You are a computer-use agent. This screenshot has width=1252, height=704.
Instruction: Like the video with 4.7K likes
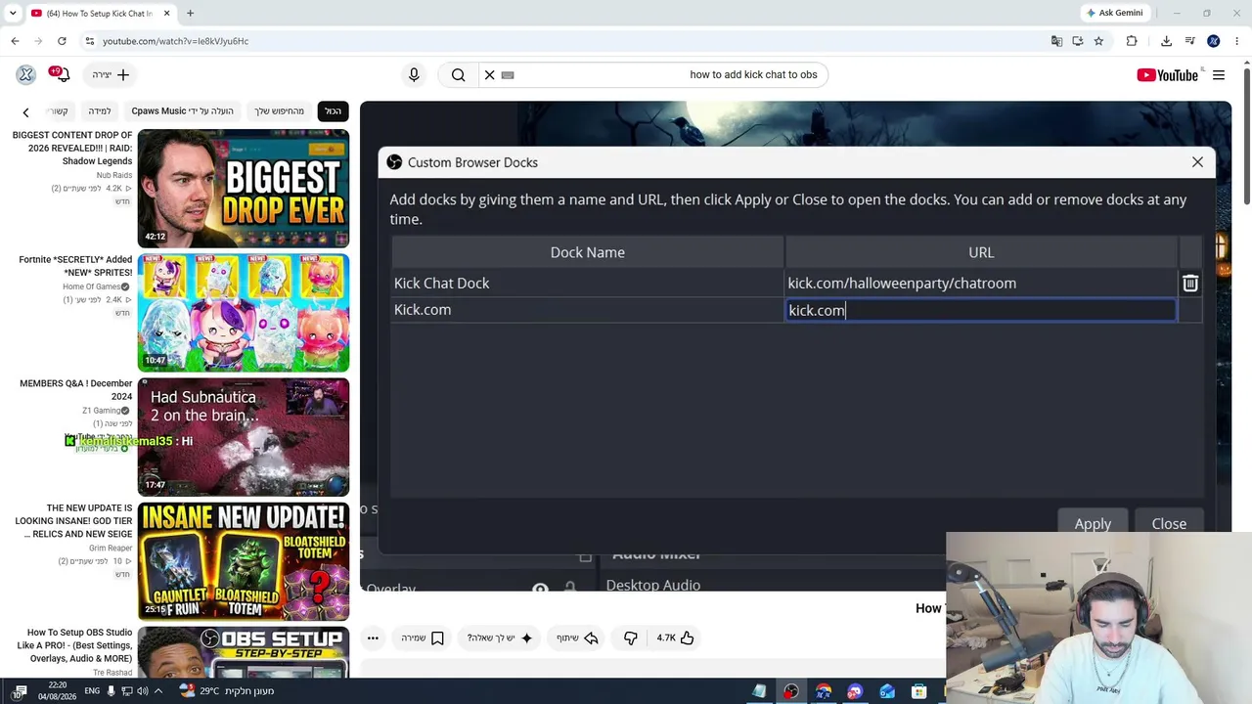(x=676, y=638)
